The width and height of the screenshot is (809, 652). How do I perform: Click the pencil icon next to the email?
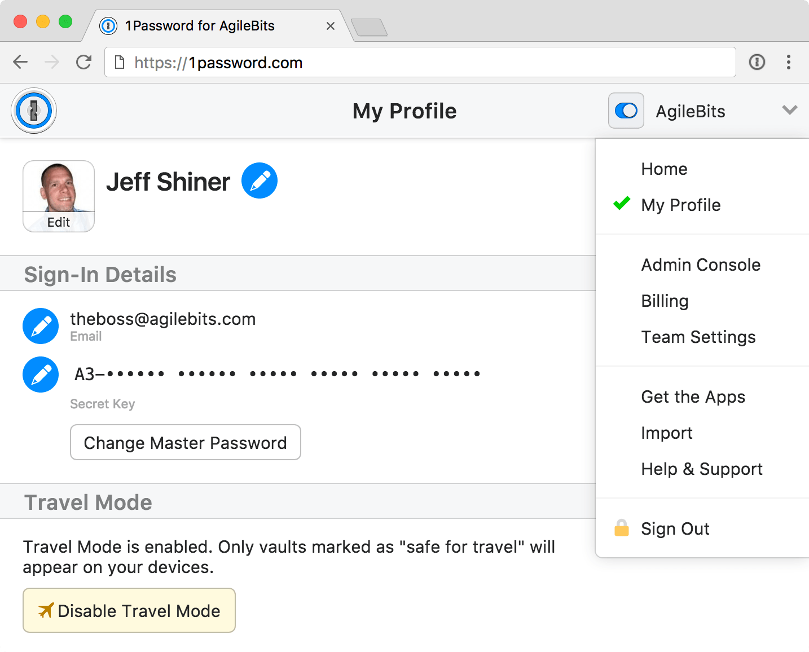(x=41, y=326)
